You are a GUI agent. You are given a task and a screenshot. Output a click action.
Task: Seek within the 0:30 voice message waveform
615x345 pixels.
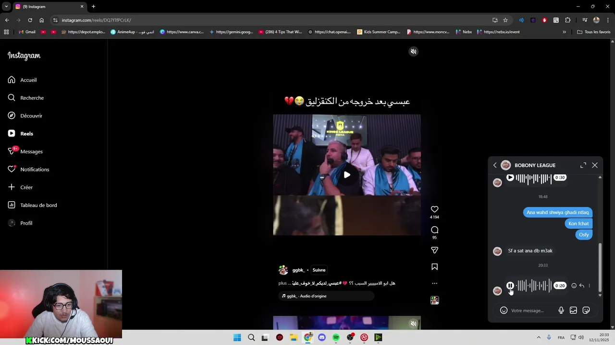point(534,179)
